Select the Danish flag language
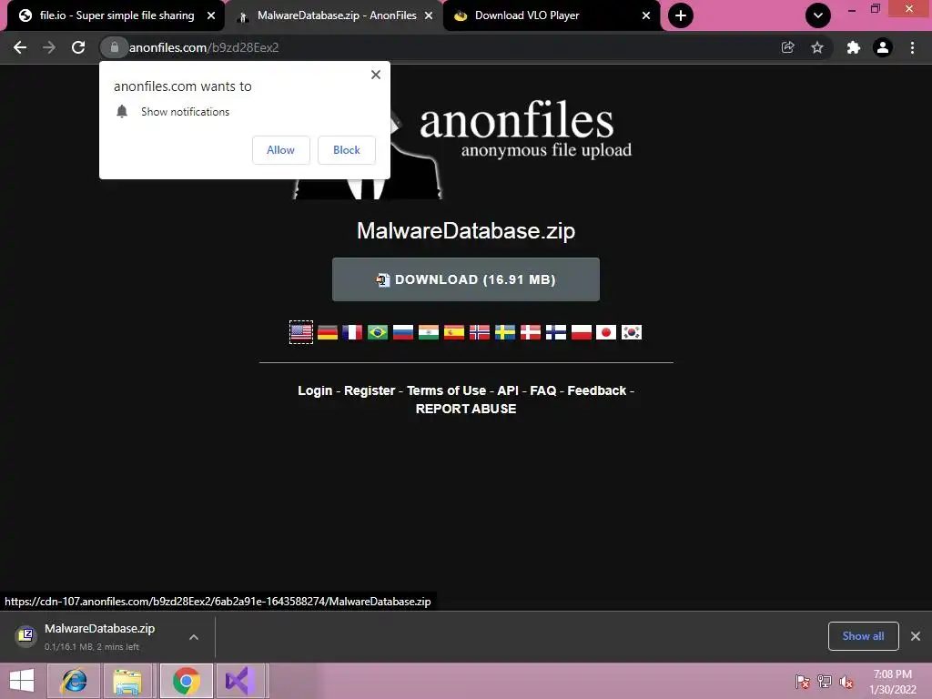Image resolution: width=932 pixels, height=699 pixels. (531, 331)
